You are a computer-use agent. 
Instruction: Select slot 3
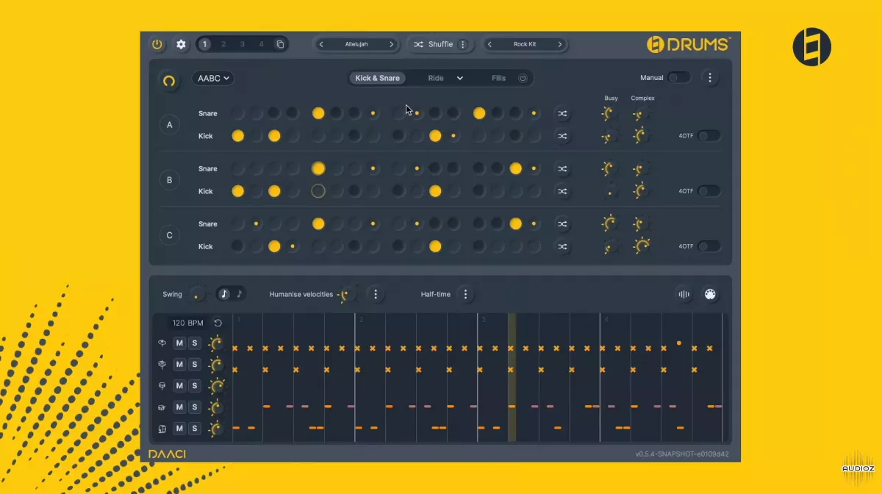(x=242, y=44)
